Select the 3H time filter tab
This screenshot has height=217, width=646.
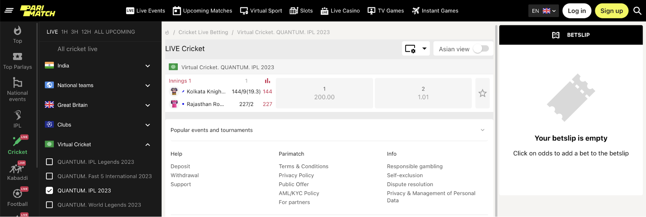click(x=74, y=32)
